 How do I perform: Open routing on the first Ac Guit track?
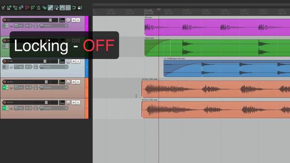click(x=62, y=81)
